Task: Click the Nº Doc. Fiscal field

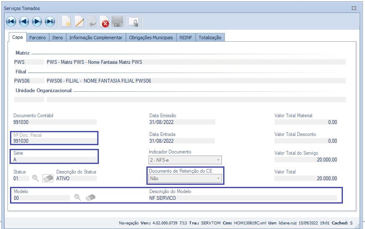Action: coord(54,141)
